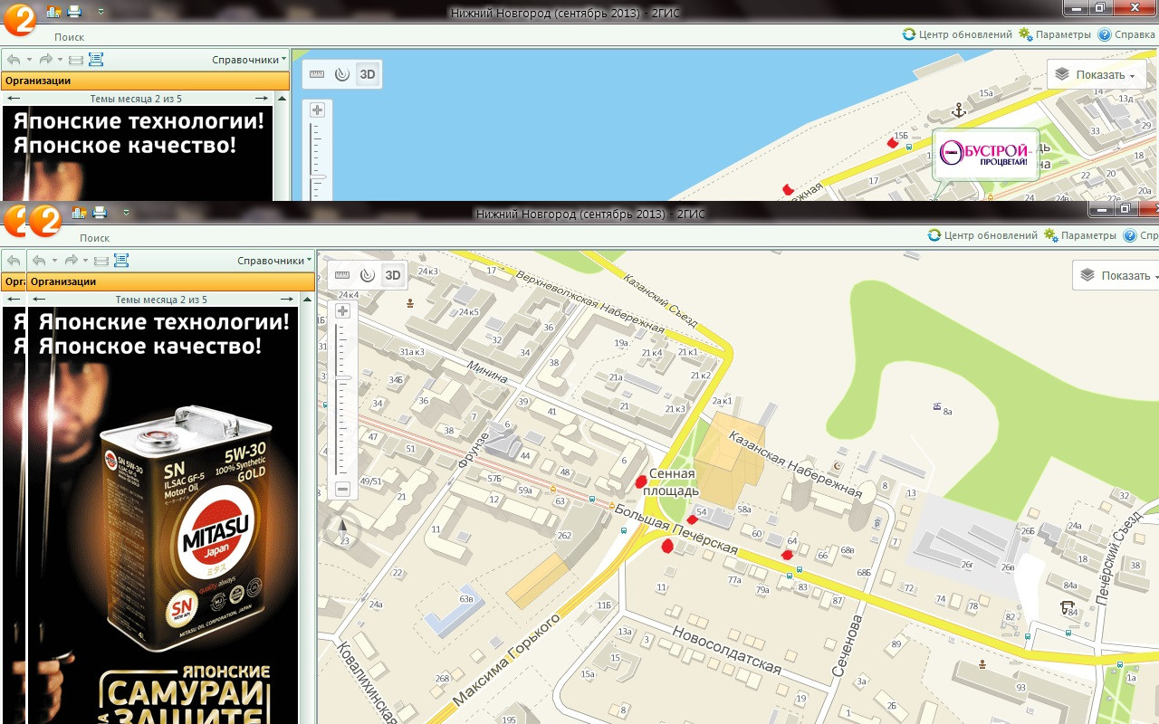Click the zoom slider handle on back map
Screen dimensions: 1159x724
click(x=318, y=176)
